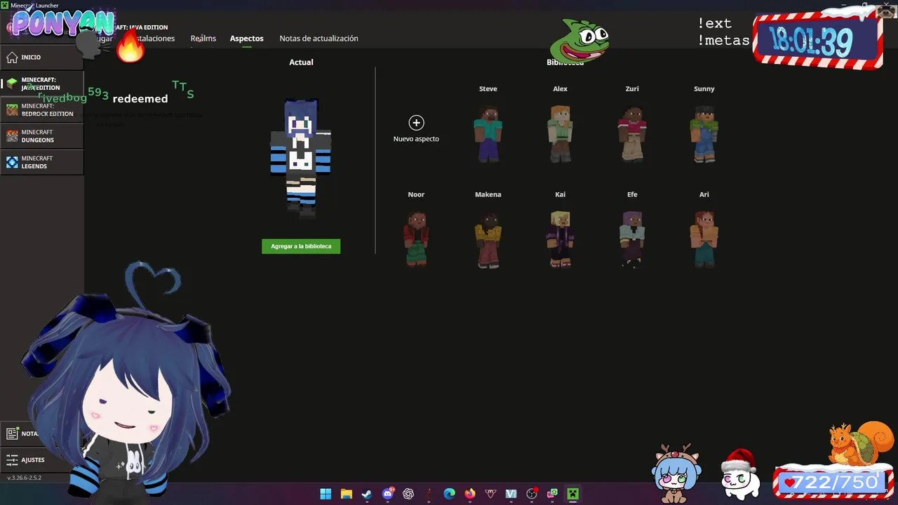Open Steam from taskbar

click(x=366, y=494)
